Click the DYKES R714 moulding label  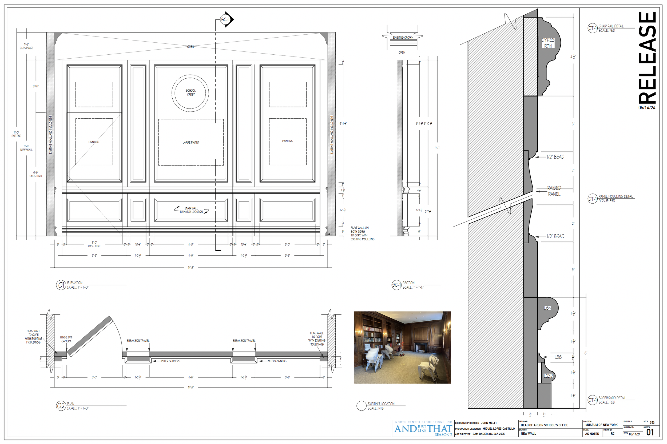coord(548,43)
